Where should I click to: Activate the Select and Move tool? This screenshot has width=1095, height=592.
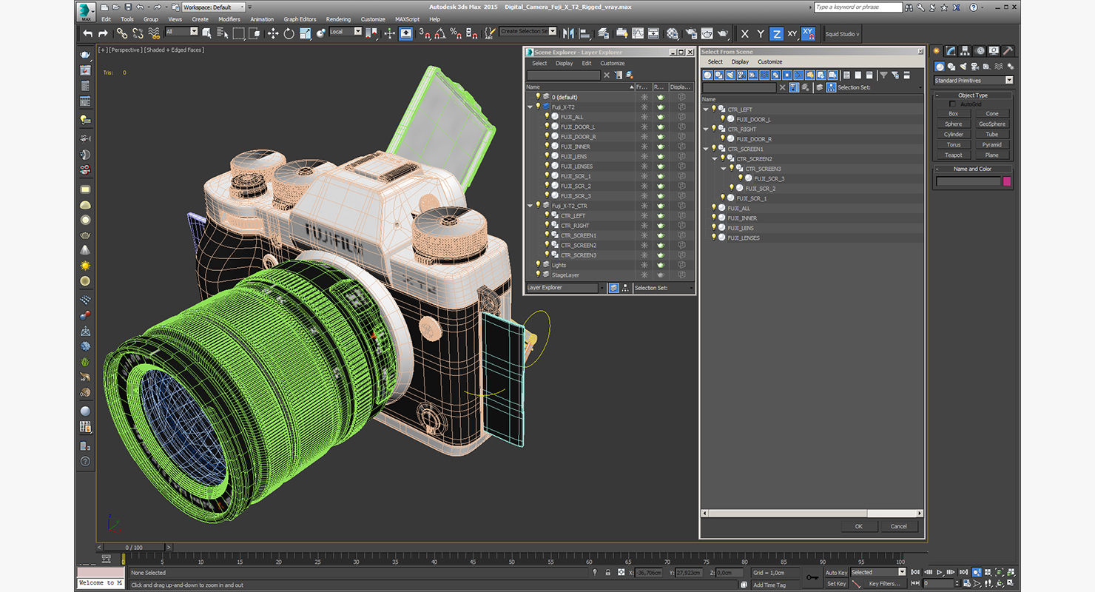click(273, 33)
